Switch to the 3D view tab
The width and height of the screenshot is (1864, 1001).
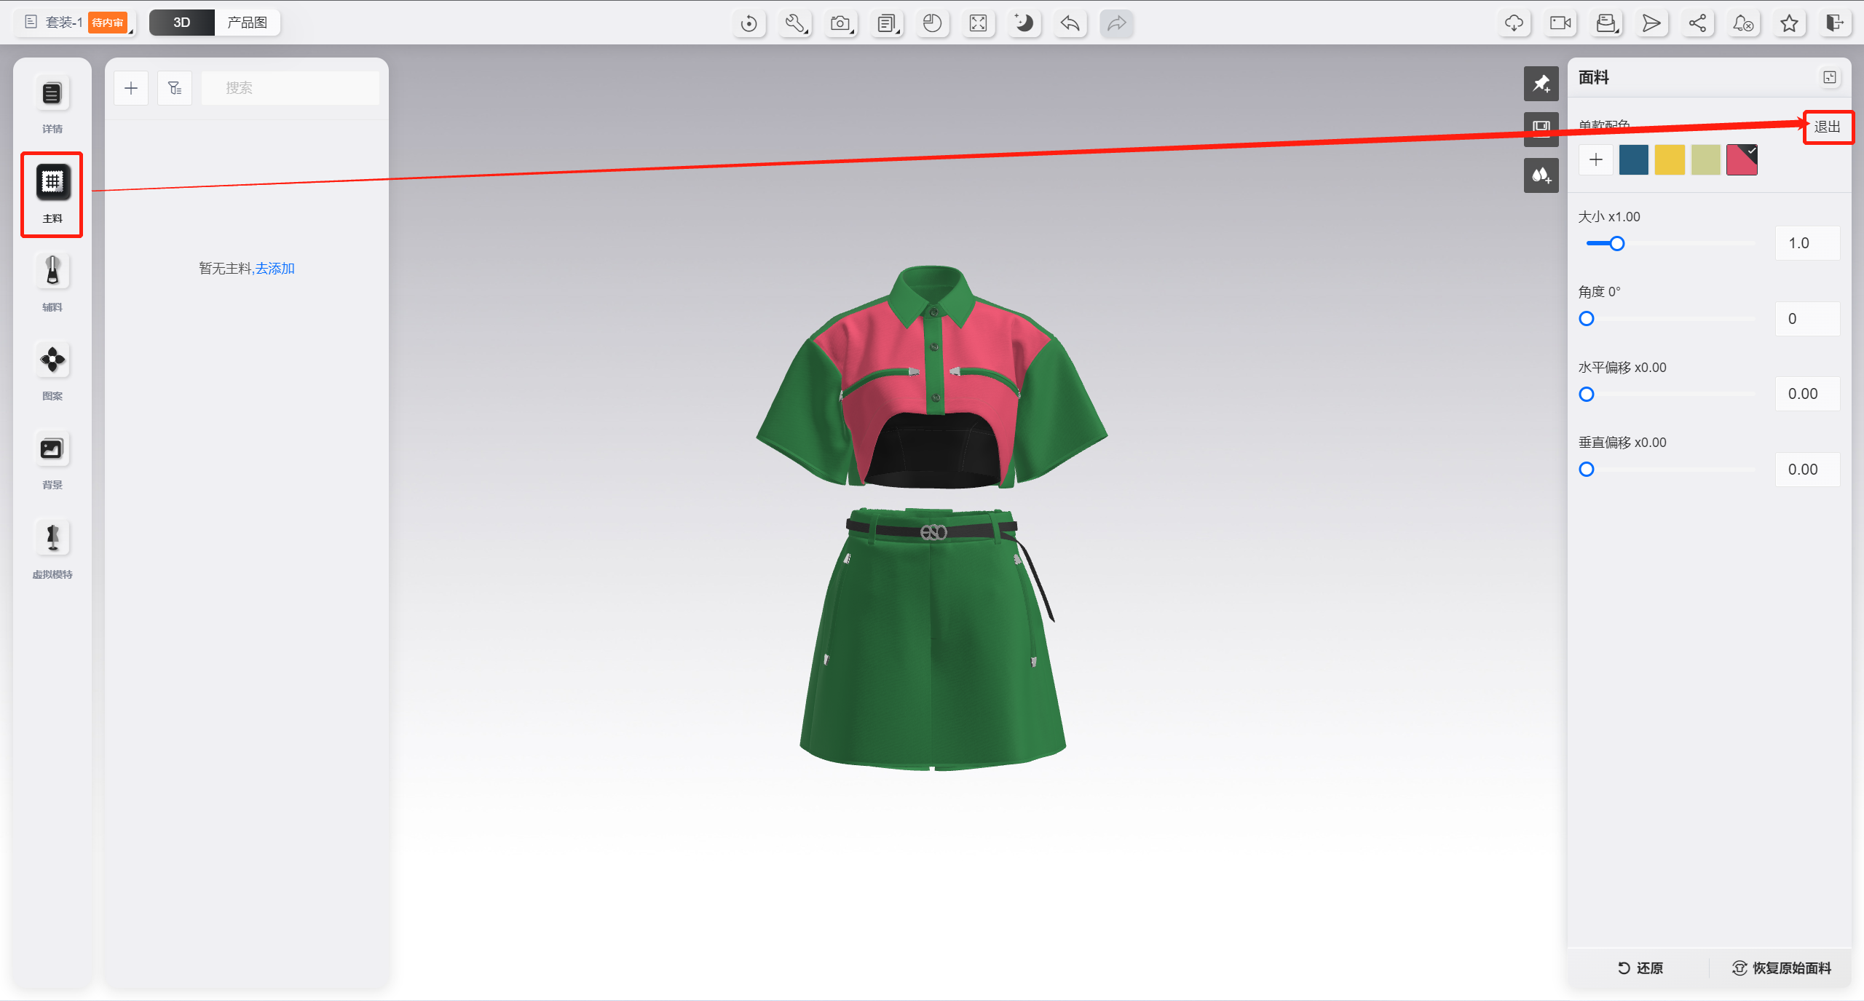pos(182,23)
